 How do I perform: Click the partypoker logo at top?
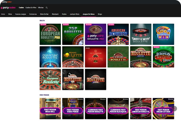pos(6,2)
